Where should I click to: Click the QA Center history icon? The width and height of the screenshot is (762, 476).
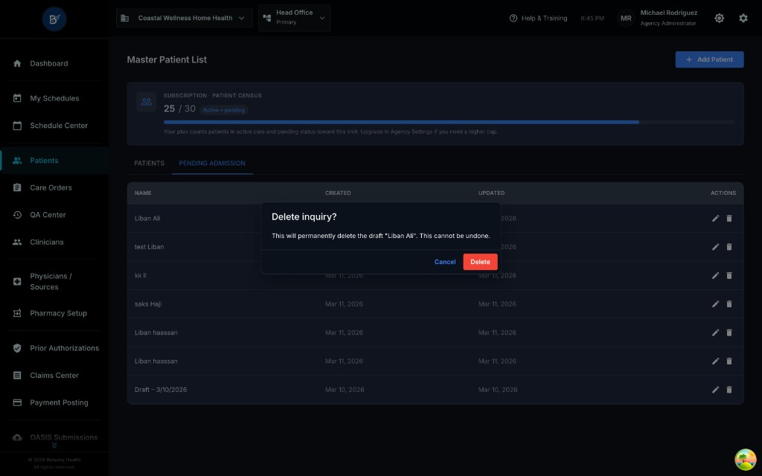17,215
